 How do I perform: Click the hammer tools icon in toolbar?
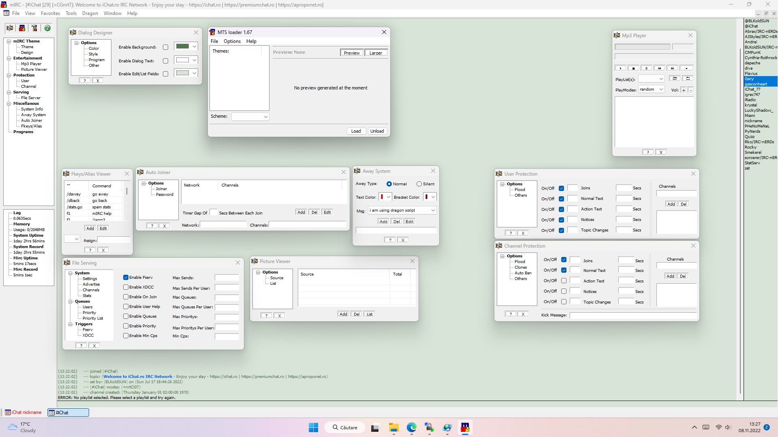click(34, 28)
